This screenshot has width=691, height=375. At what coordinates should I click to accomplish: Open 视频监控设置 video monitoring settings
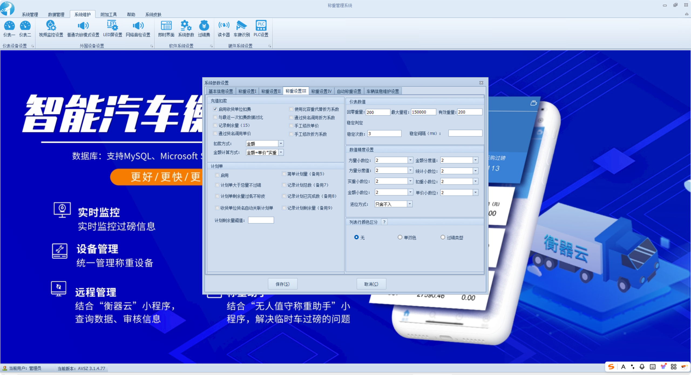51,29
